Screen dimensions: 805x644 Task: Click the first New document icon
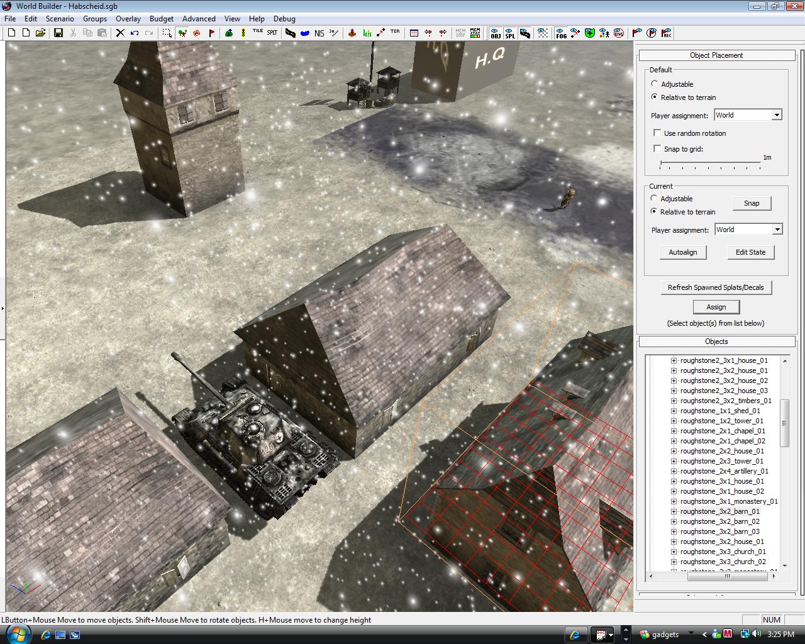pyautogui.click(x=11, y=33)
